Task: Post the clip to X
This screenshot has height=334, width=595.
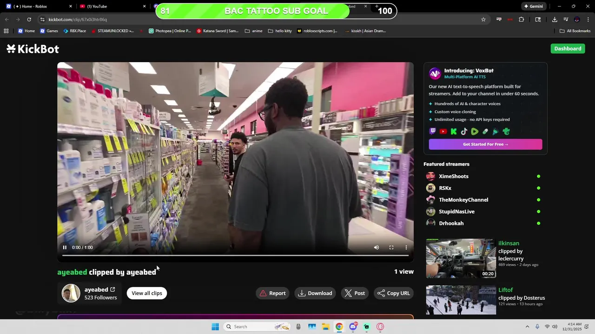Action: click(x=355, y=293)
